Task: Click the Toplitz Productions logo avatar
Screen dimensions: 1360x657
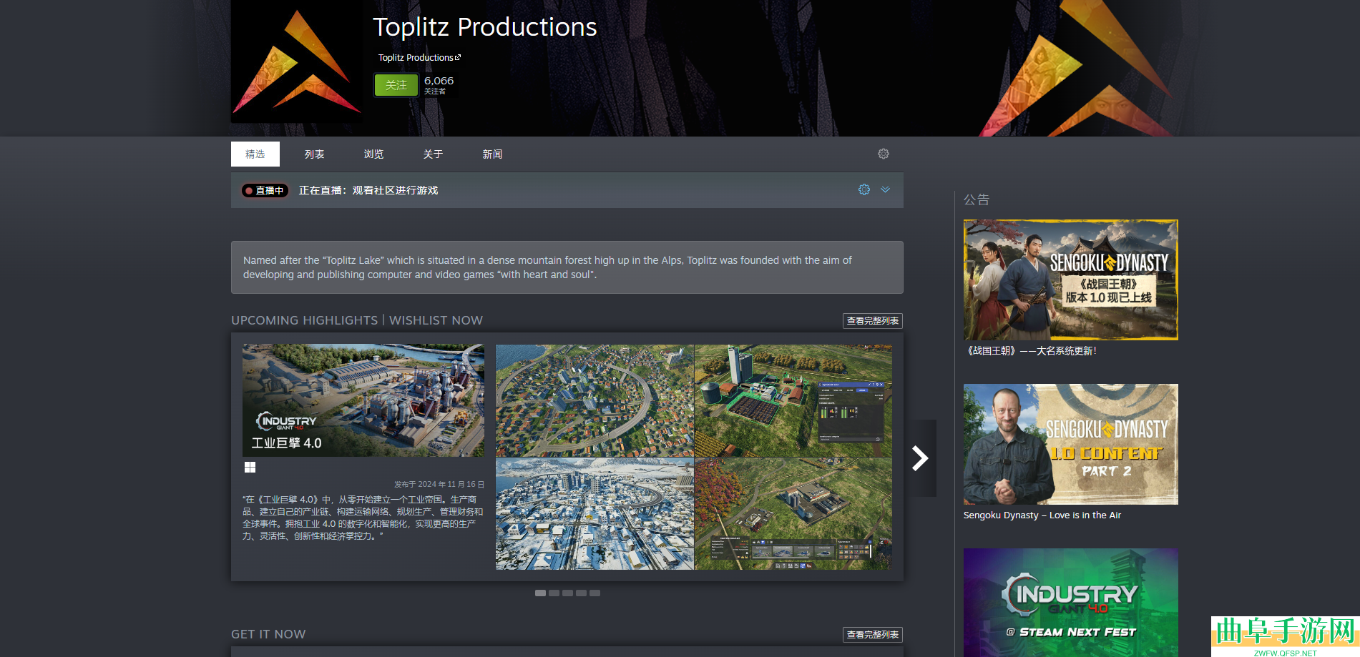Action: [296, 61]
